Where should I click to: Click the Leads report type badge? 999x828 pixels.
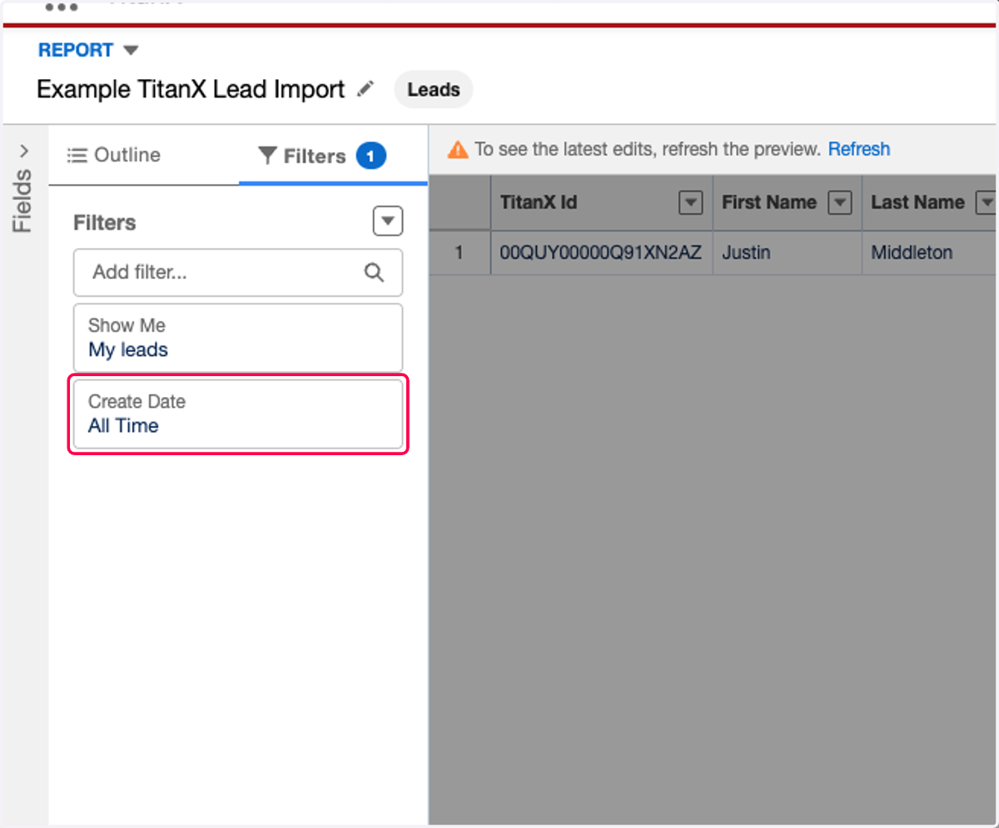(433, 89)
